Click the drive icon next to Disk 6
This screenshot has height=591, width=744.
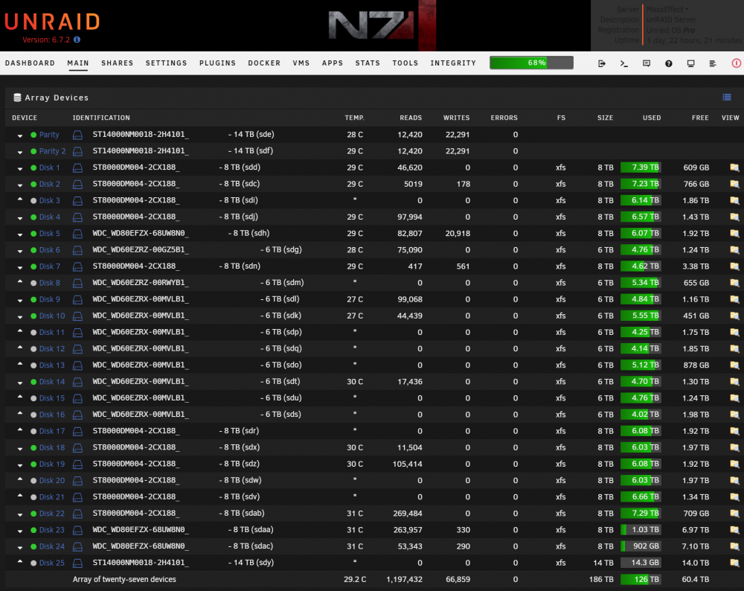78,251
